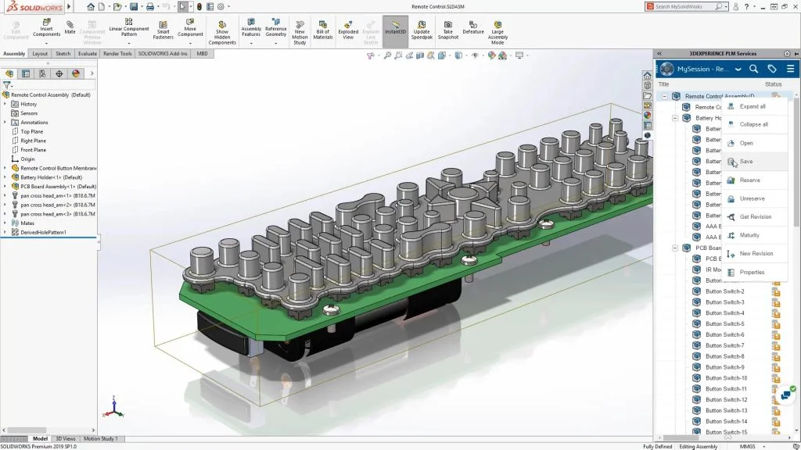Expand the Mates folder in feature tree

click(x=5, y=223)
